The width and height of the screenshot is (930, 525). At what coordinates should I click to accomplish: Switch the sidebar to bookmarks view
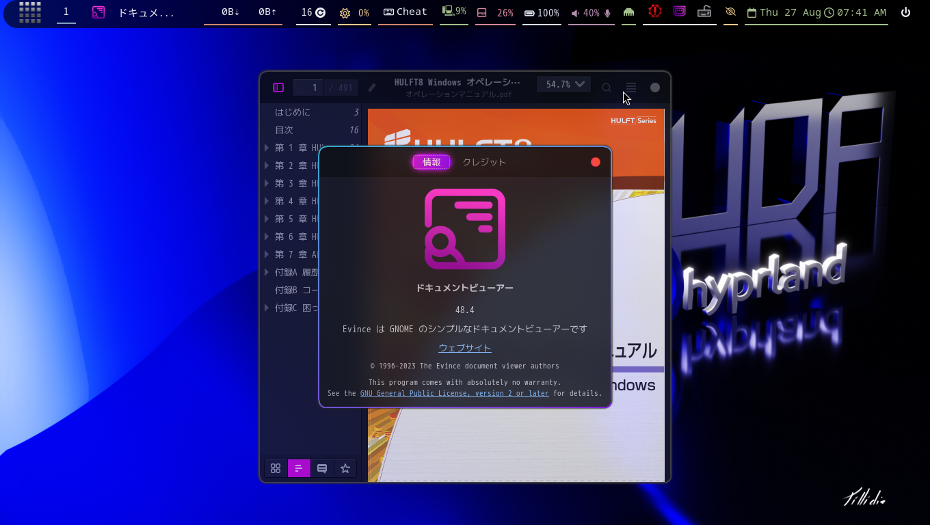click(x=345, y=468)
